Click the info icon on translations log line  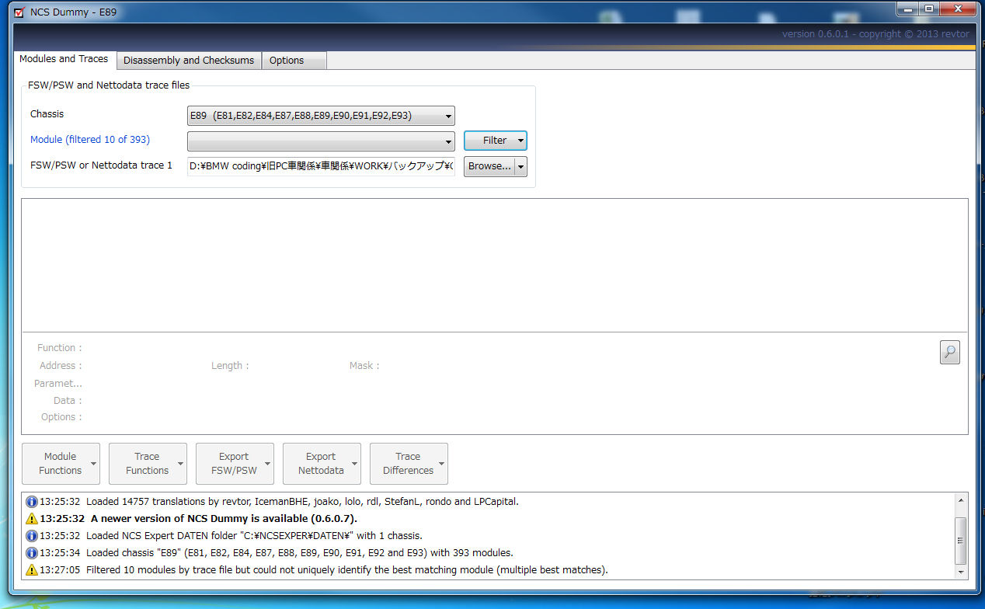click(x=32, y=502)
